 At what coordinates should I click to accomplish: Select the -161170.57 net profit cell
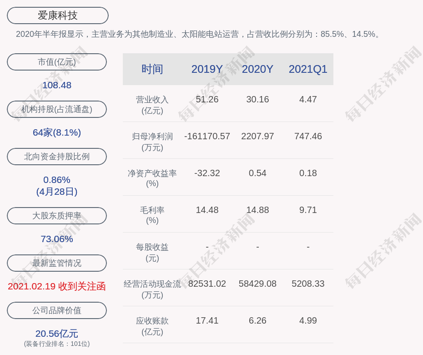point(207,136)
